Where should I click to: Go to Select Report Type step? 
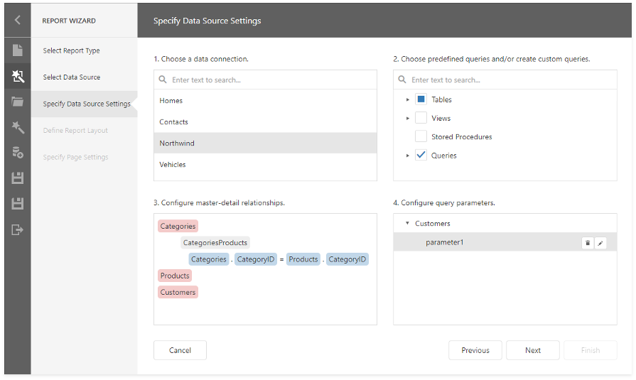coord(71,50)
